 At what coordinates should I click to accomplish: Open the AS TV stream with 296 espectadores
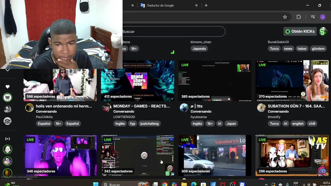292,155
